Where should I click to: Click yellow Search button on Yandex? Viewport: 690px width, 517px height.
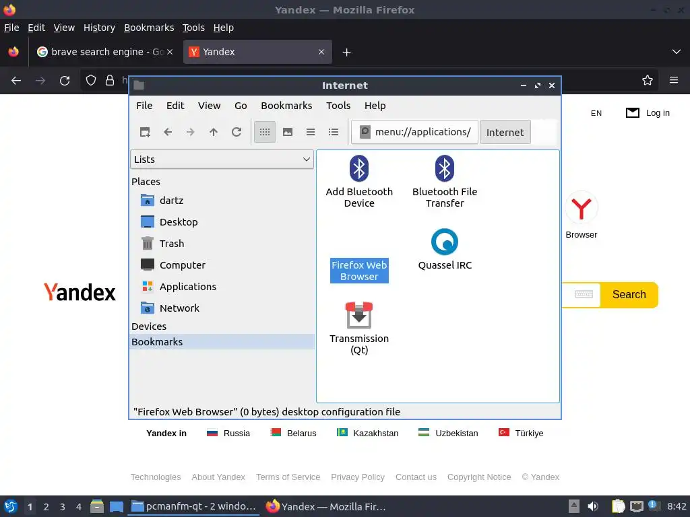[x=629, y=295]
